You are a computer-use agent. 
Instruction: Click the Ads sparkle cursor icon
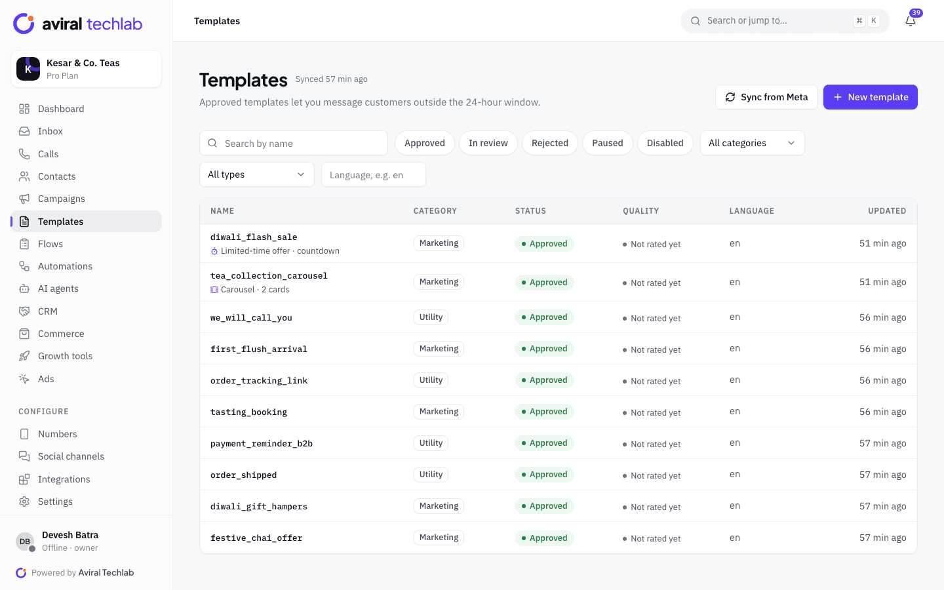click(x=24, y=379)
